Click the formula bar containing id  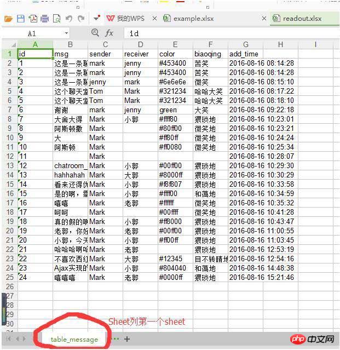[x=232, y=33]
